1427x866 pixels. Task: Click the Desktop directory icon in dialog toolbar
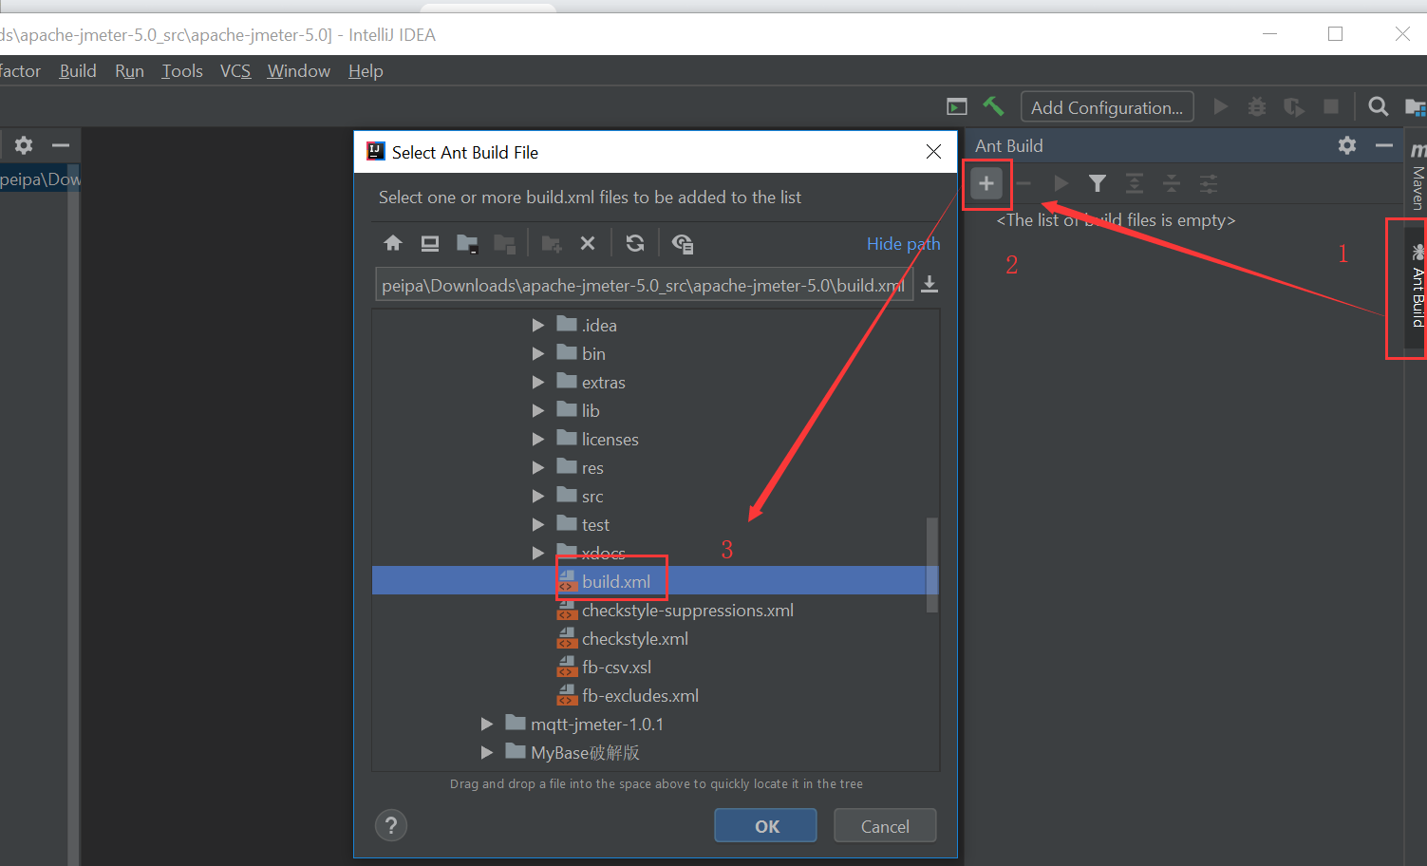coord(430,243)
